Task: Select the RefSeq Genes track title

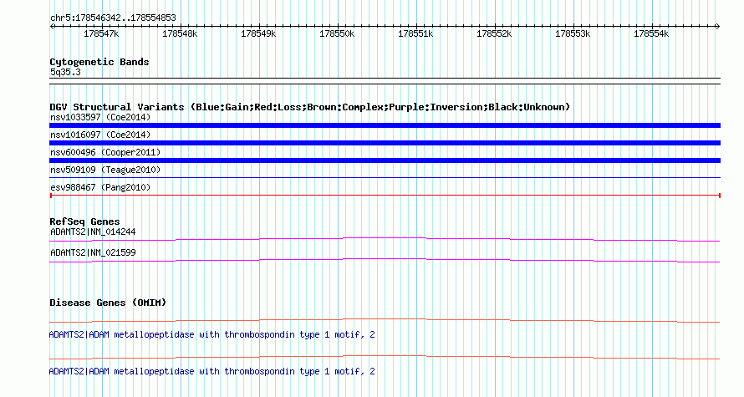Action: pos(84,221)
